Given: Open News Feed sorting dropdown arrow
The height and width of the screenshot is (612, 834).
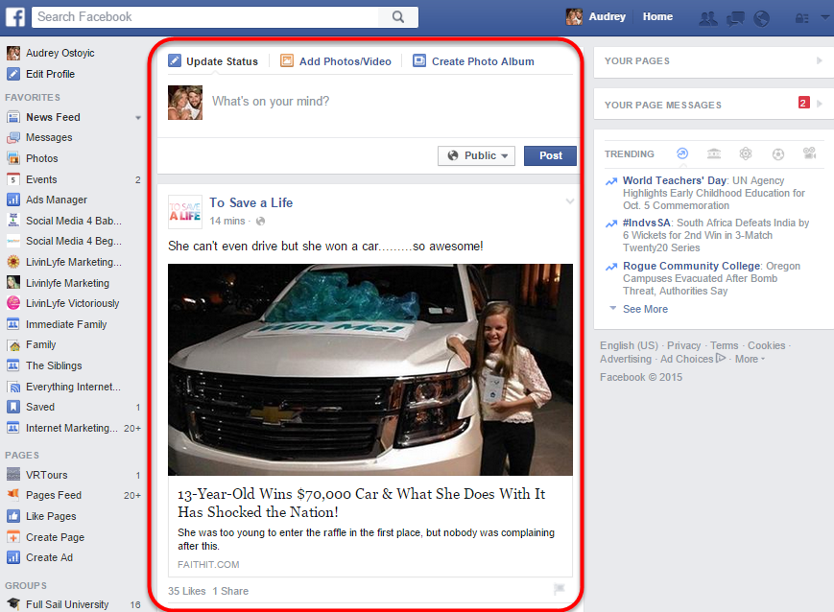Looking at the screenshot, I should (138, 118).
